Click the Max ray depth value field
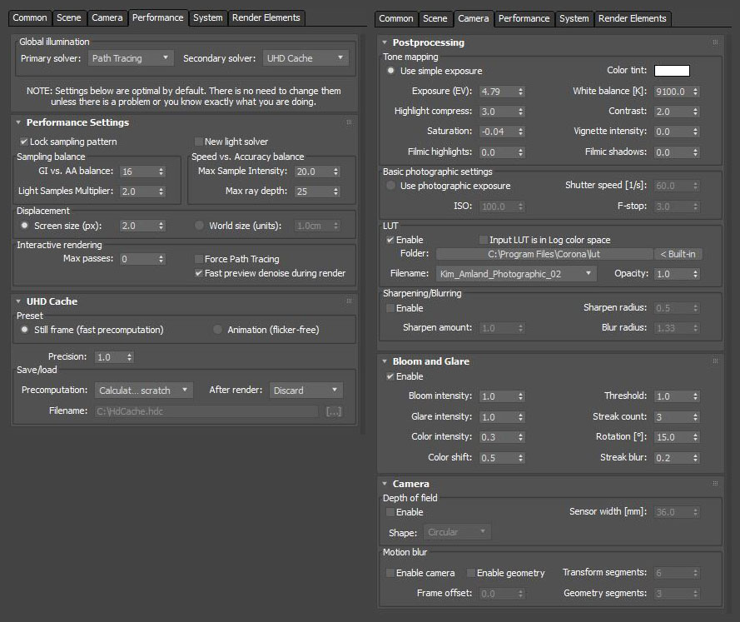Viewport: 740px width, 622px height. (x=313, y=192)
